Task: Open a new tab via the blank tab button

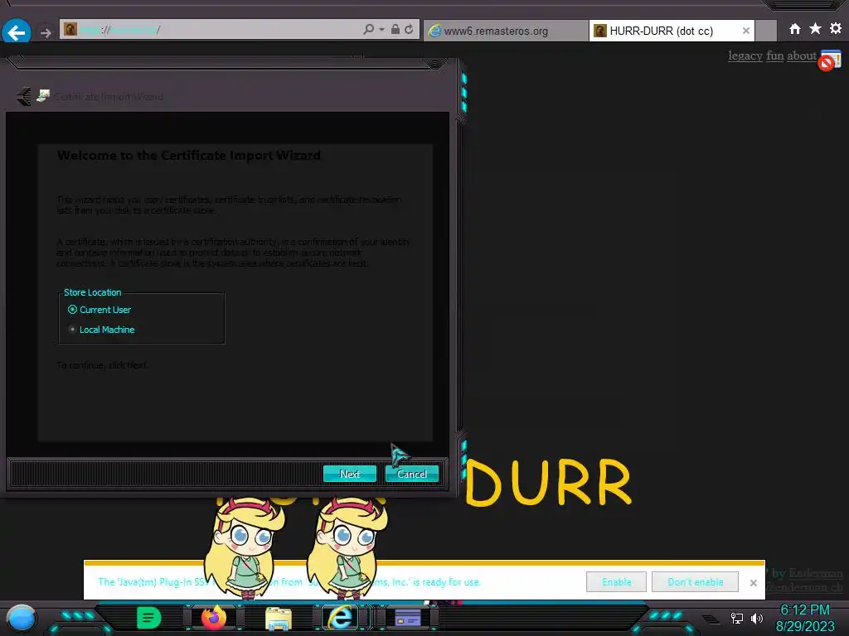Action: 765,31
